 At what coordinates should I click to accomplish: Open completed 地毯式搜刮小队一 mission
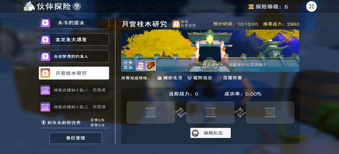(74, 90)
